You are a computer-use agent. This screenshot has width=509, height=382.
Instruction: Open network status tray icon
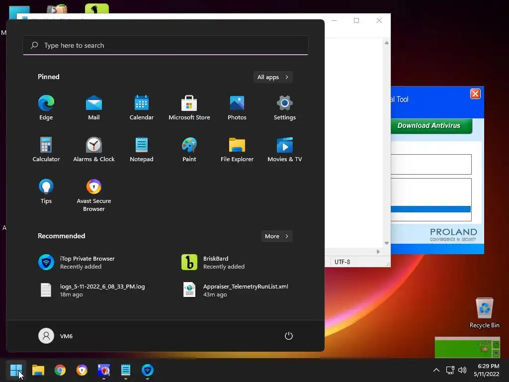(450, 370)
